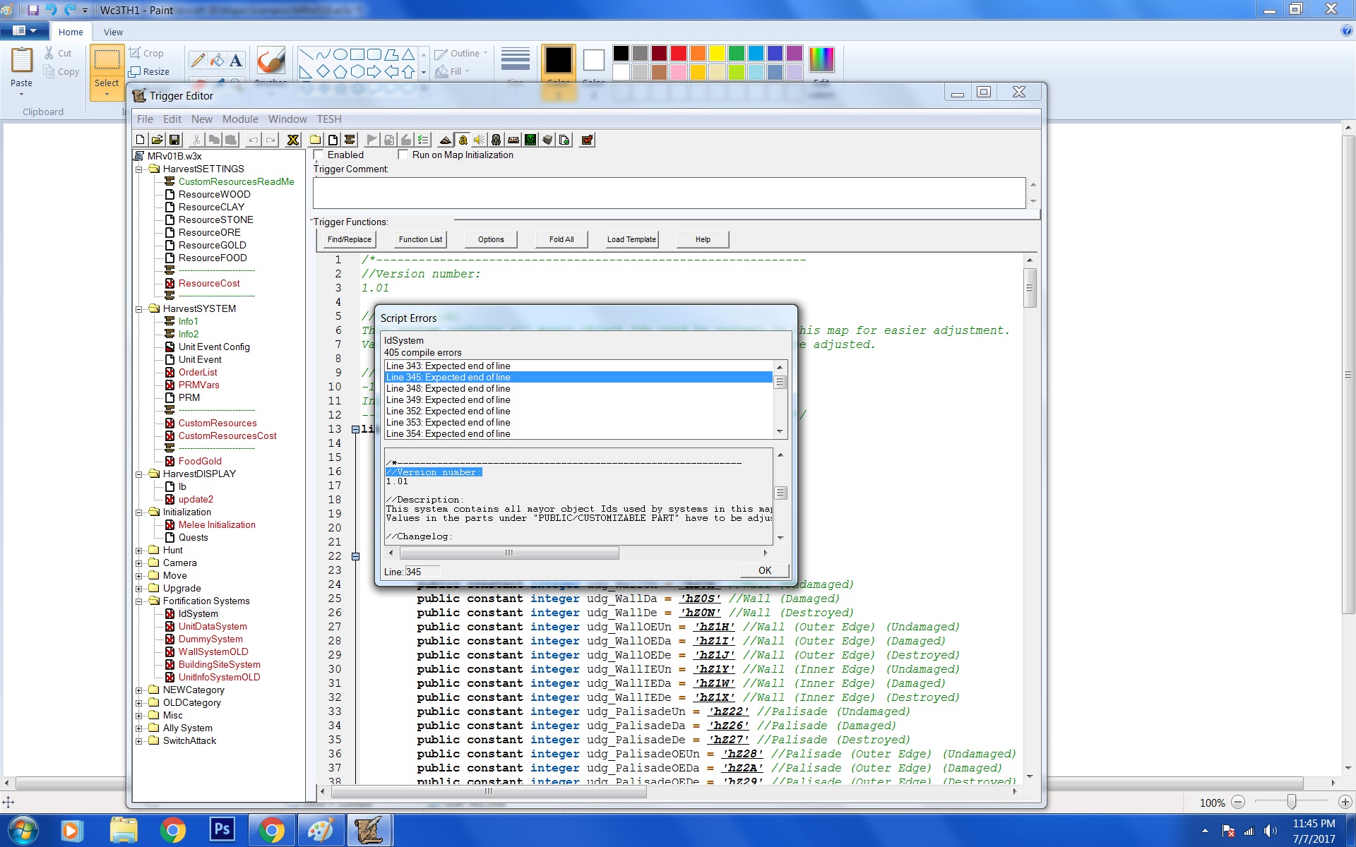Open the Sound Editor speaker icon
This screenshot has width=1356, height=847.
pos(480,140)
